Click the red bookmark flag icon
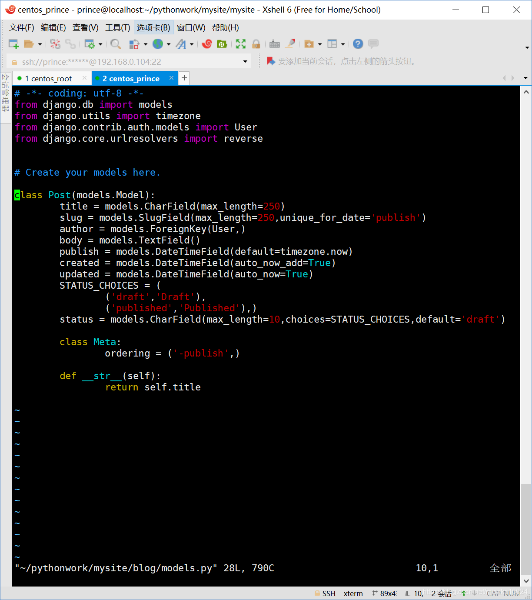This screenshot has width=532, height=600. (271, 61)
